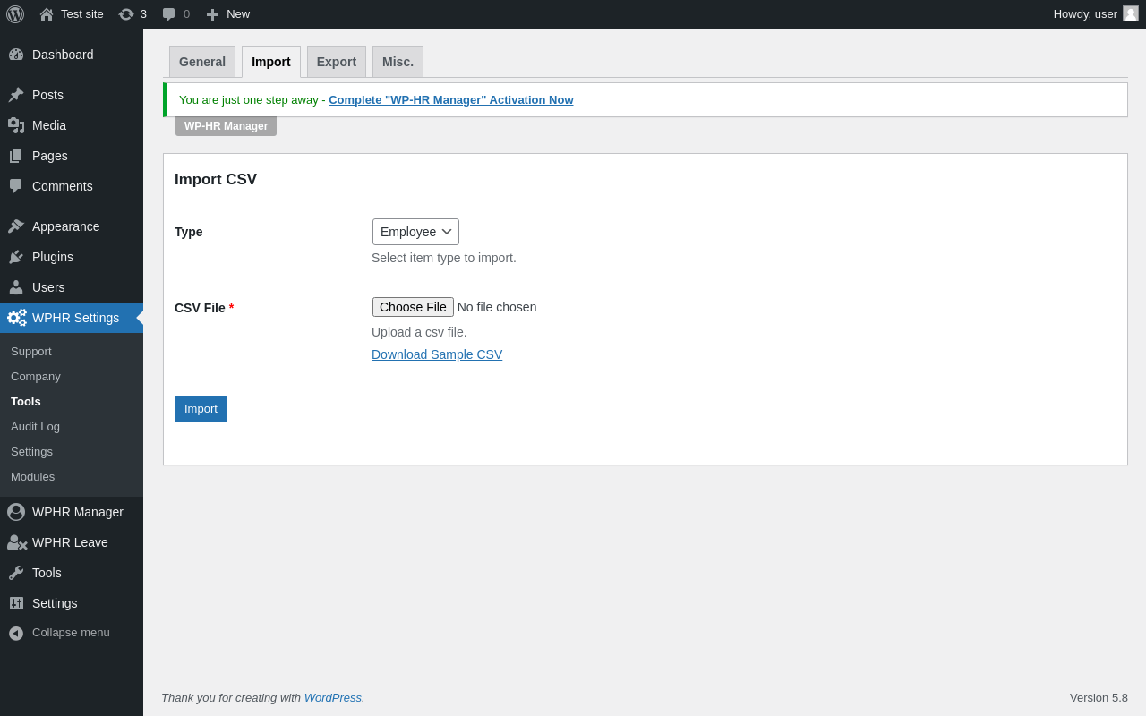Complete WP-HR Manager activation link
The height and width of the screenshot is (716, 1146).
451,99
